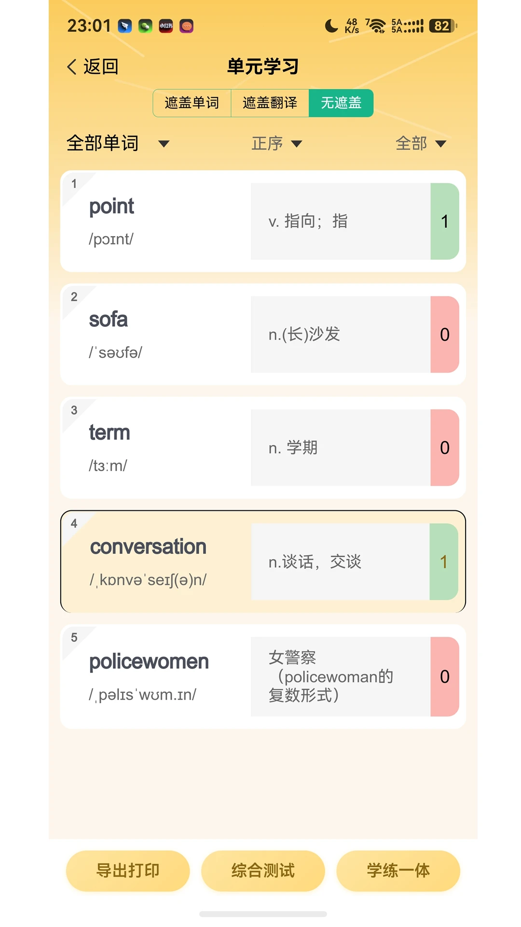Open the 综合测试 comprehensive test
Image resolution: width=521 pixels, height=927 pixels.
[x=263, y=871]
